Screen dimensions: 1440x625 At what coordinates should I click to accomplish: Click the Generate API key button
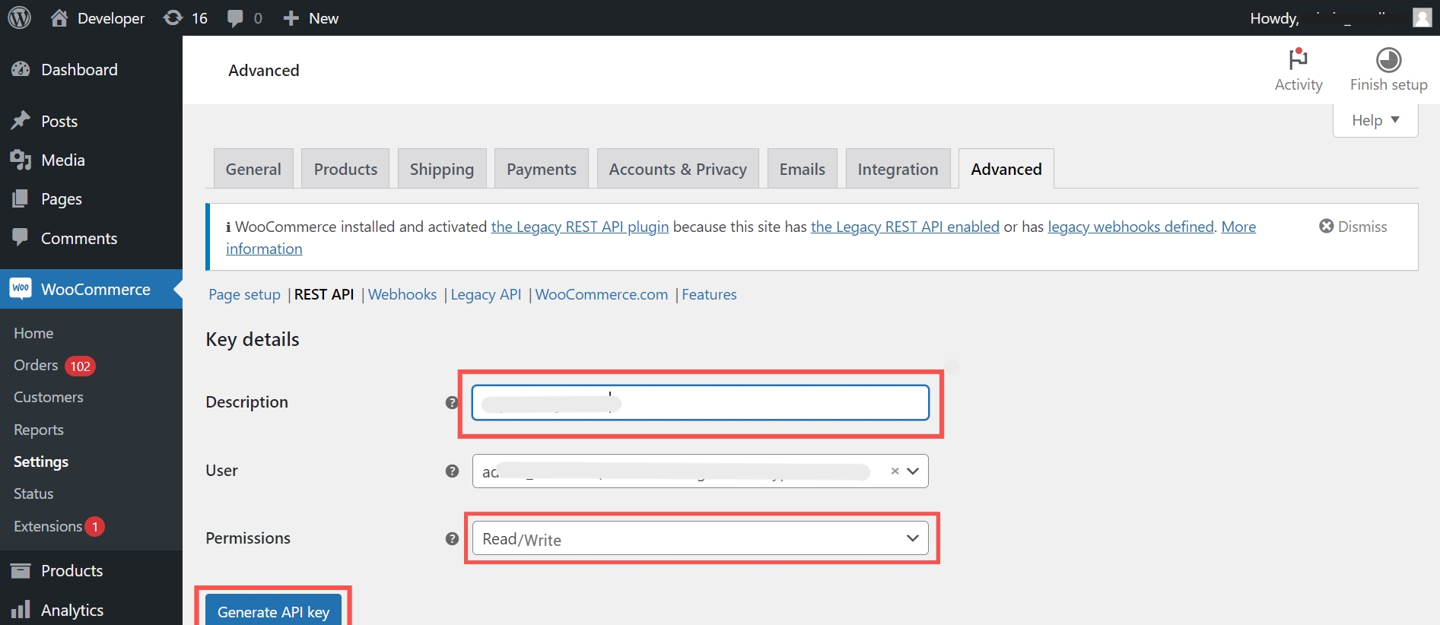[x=274, y=611]
